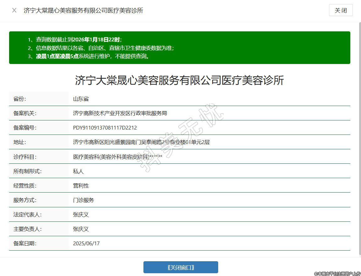361x276 pixels.
Task: Click the dialog header title text
Action: coord(83,10)
